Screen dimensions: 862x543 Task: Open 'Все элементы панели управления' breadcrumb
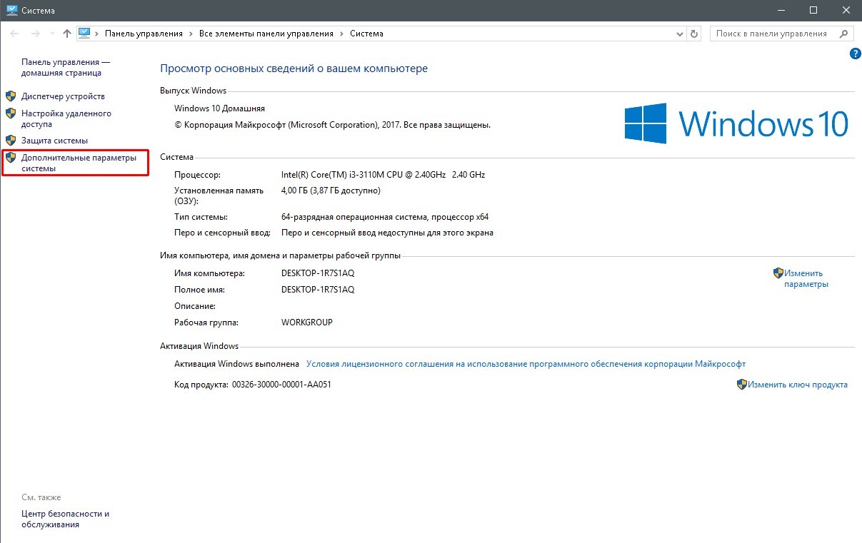point(266,34)
